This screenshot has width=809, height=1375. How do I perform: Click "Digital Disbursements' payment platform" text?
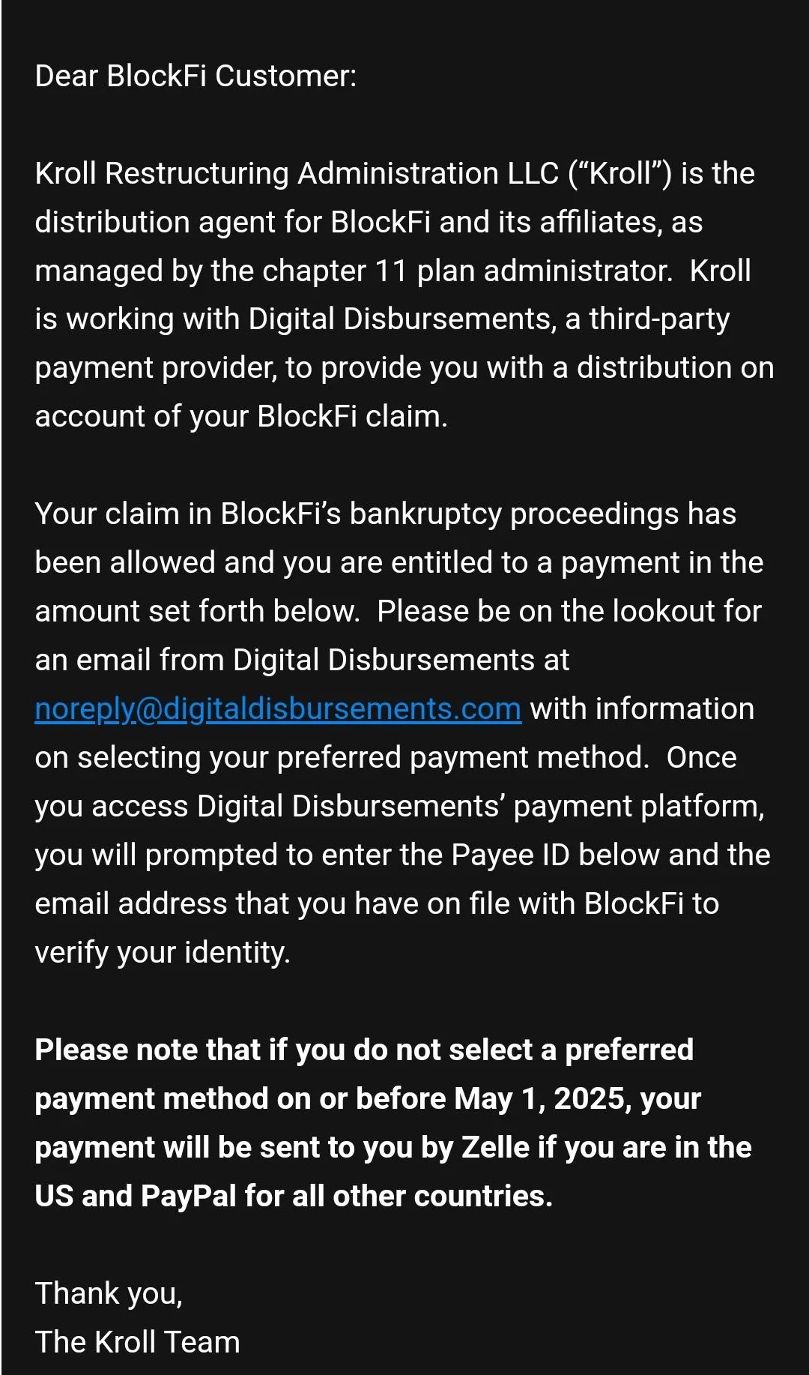[479, 807]
